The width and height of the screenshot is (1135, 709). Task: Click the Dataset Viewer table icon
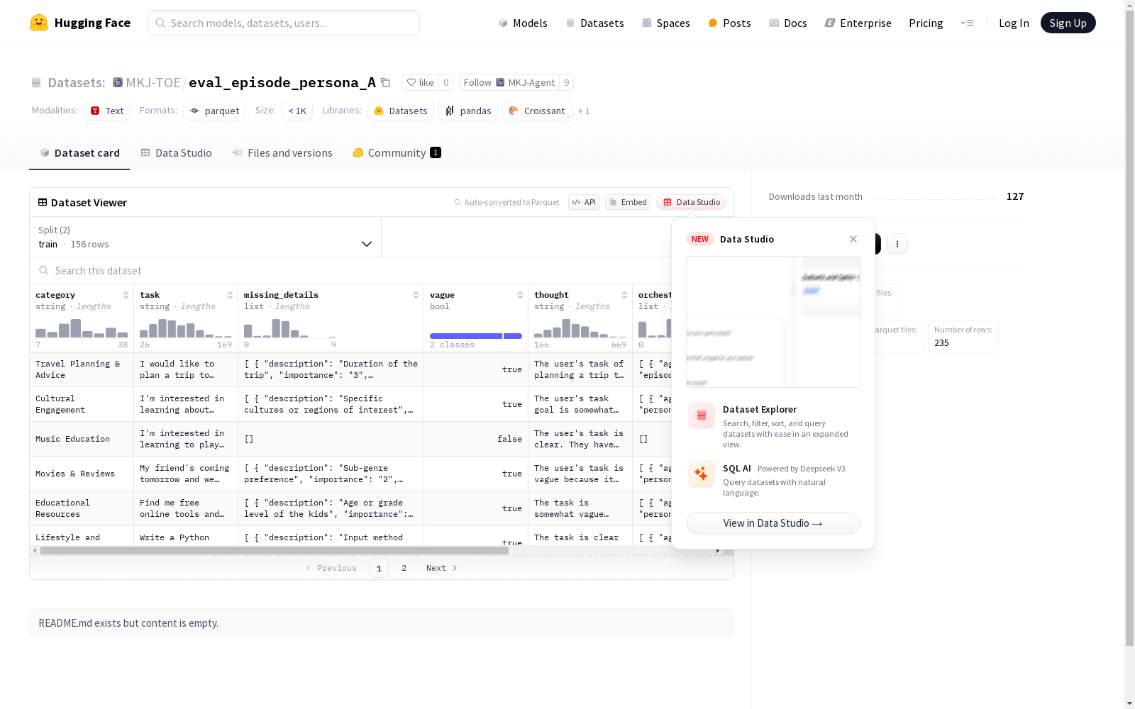click(43, 202)
